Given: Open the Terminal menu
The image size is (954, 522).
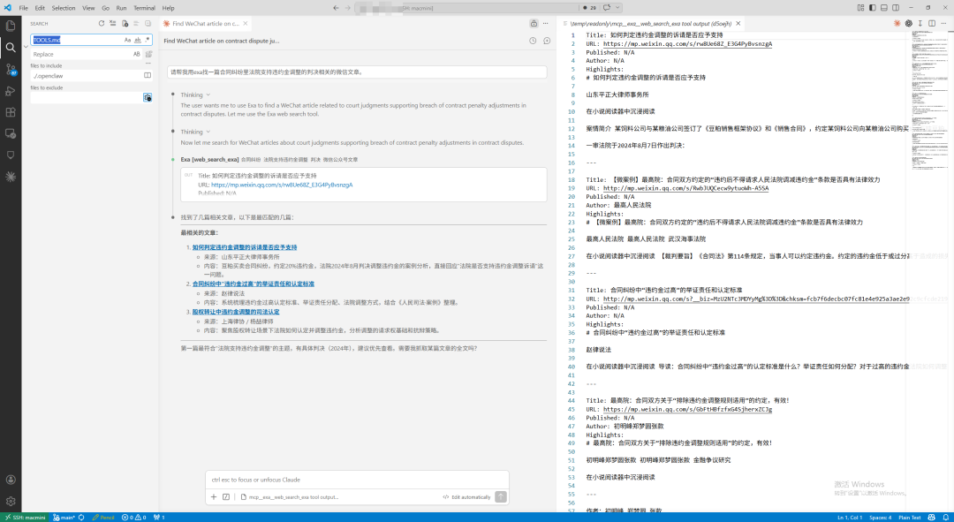Looking at the screenshot, I should click(144, 8).
